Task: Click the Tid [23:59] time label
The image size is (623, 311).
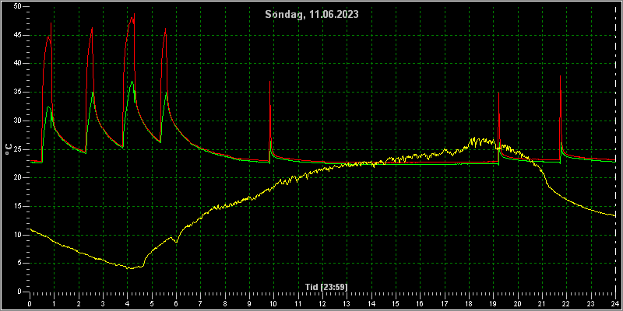Action: tap(326, 286)
